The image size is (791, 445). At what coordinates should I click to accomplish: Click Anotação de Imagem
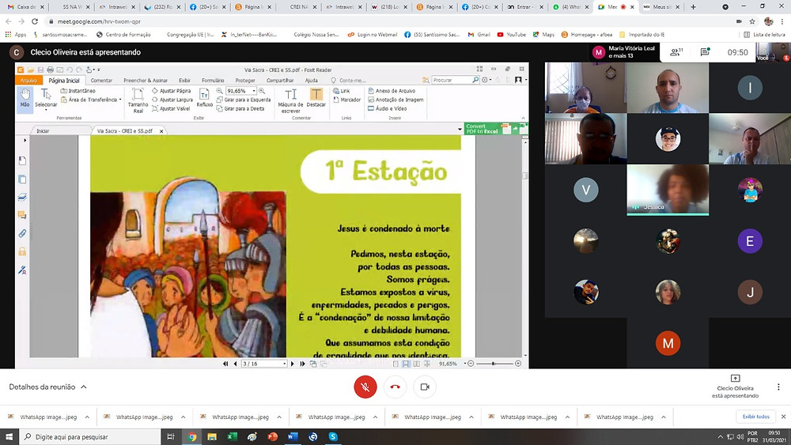pos(395,100)
